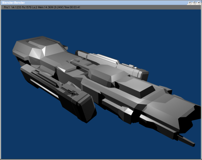Viewport: 202px width, 160px height.
Task: Maximize the Blender:Render window
Action: click(x=194, y=2)
